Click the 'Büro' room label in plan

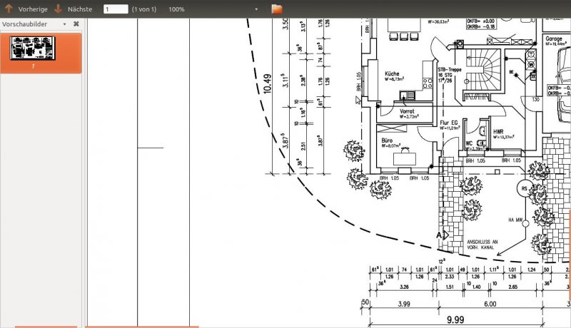(389, 141)
